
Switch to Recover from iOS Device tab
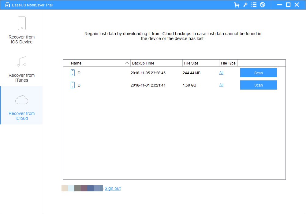21,39
